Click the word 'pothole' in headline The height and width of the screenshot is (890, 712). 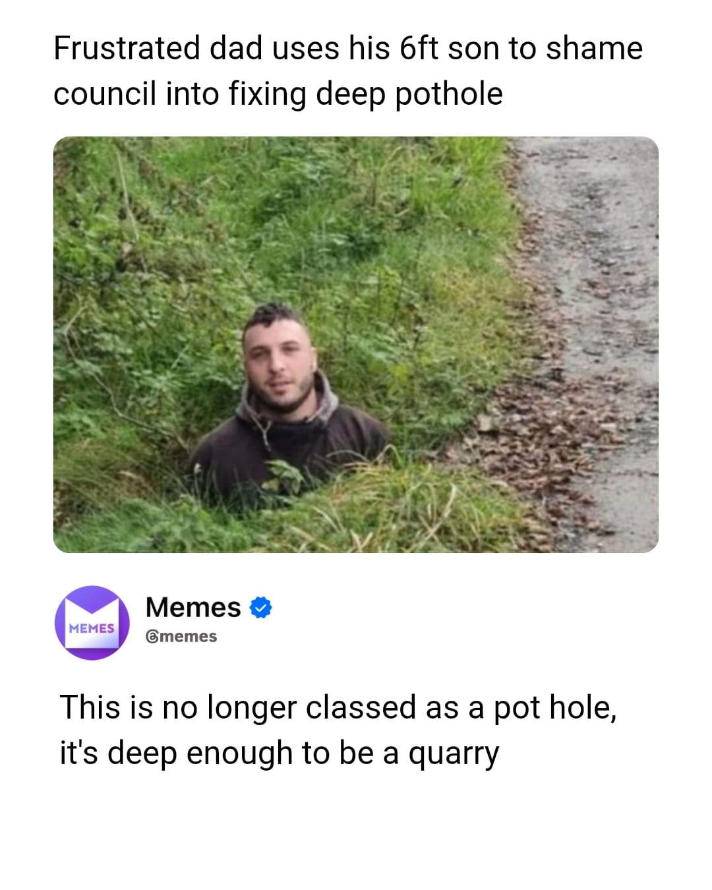pos(449,95)
